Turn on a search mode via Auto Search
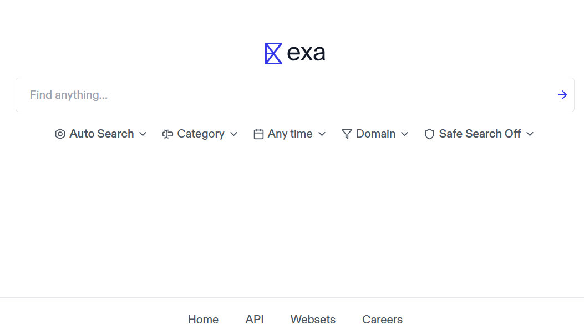 pos(101,134)
